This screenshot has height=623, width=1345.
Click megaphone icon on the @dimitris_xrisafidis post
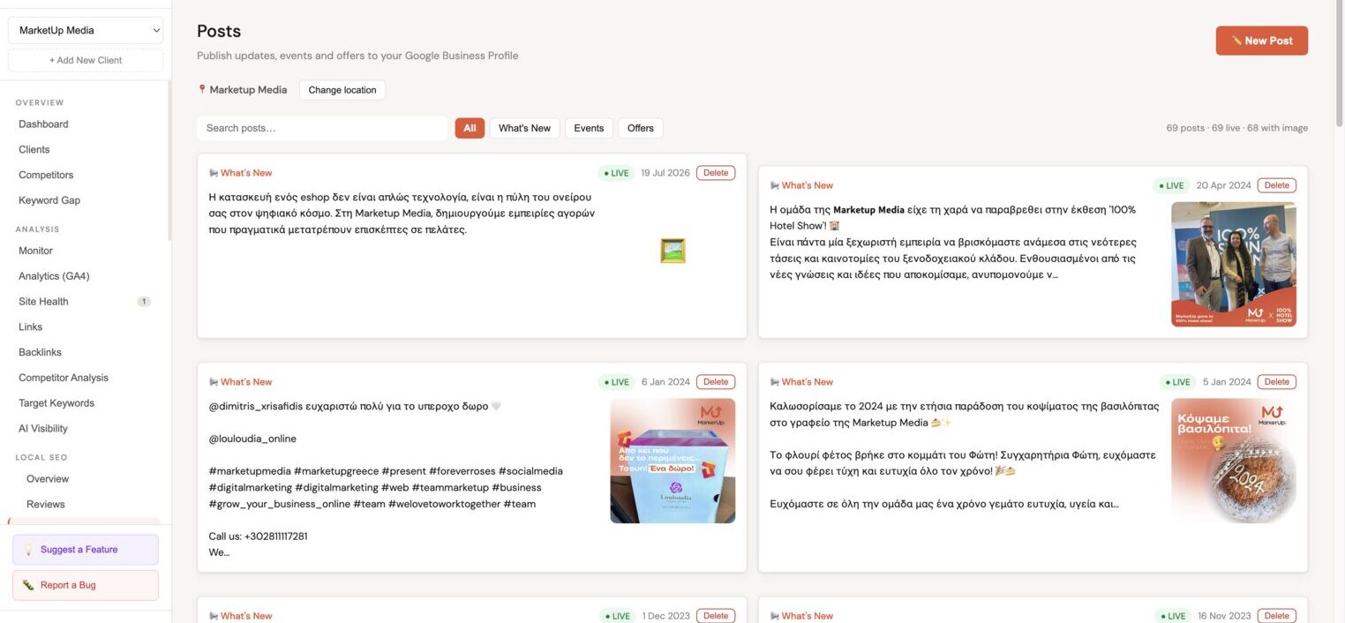tap(214, 382)
